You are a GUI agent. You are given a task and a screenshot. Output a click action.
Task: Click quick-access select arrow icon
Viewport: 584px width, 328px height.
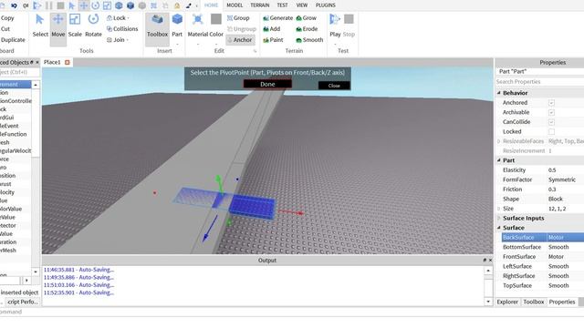72,5
